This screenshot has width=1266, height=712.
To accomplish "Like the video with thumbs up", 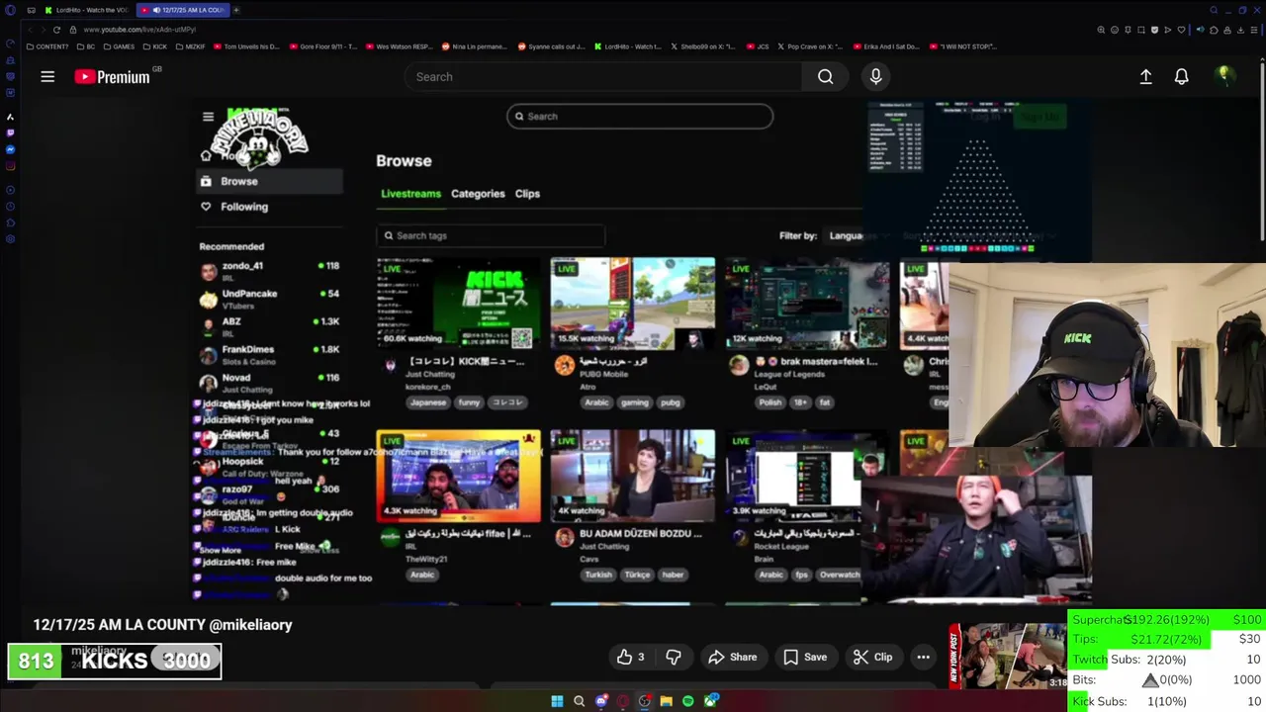I will pyautogui.click(x=631, y=657).
